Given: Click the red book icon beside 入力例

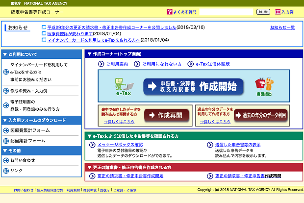Looking at the screenshot, I should click(x=278, y=12).
